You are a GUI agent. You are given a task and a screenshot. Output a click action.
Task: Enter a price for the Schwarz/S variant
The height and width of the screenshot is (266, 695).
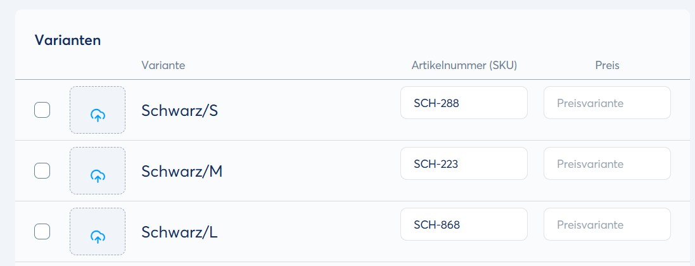[607, 103]
